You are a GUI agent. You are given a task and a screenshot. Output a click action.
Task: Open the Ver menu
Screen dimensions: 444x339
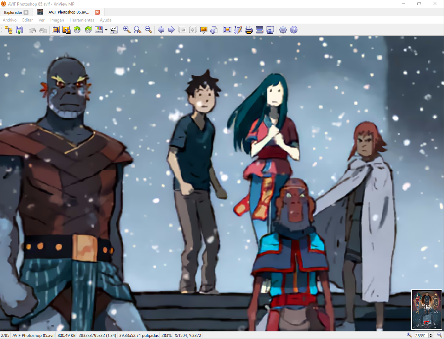point(42,20)
